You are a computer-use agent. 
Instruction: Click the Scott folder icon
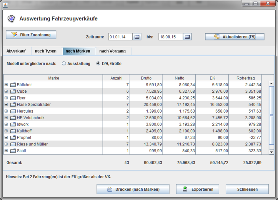13,151
